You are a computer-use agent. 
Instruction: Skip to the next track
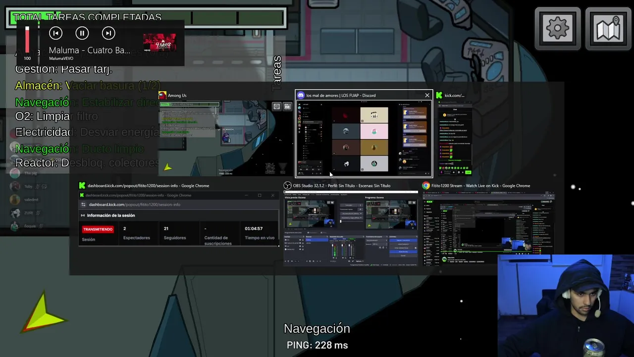point(108,33)
